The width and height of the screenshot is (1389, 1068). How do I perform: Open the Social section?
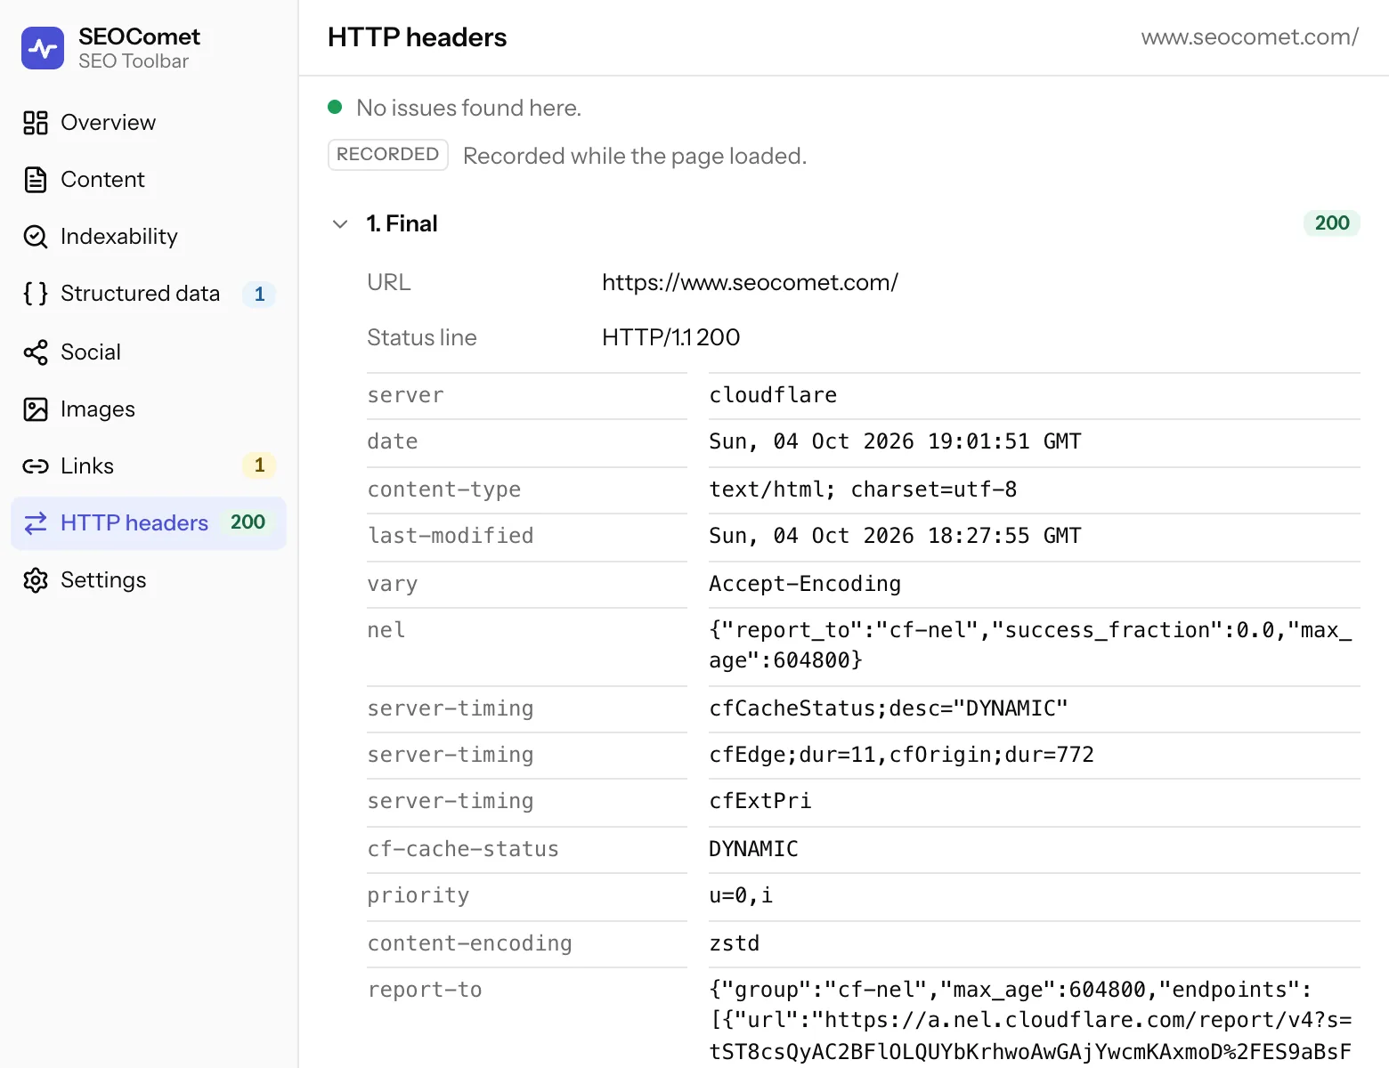(x=149, y=352)
